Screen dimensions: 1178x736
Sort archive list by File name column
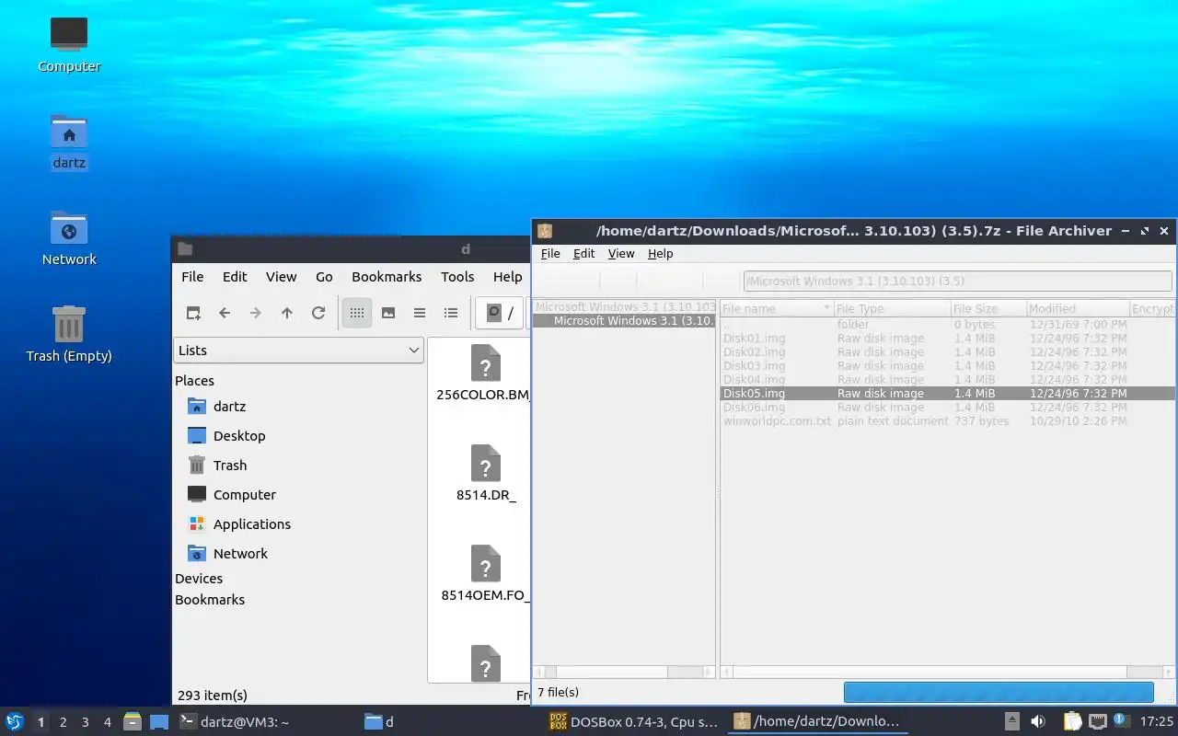777,309
